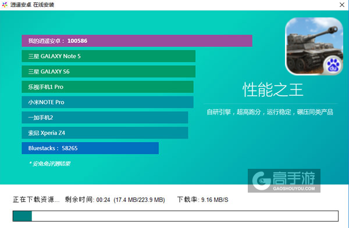This screenshot has width=349, height=228.
Task: Select the 三星 GALAXY S6 bar
Action: point(109,71)
